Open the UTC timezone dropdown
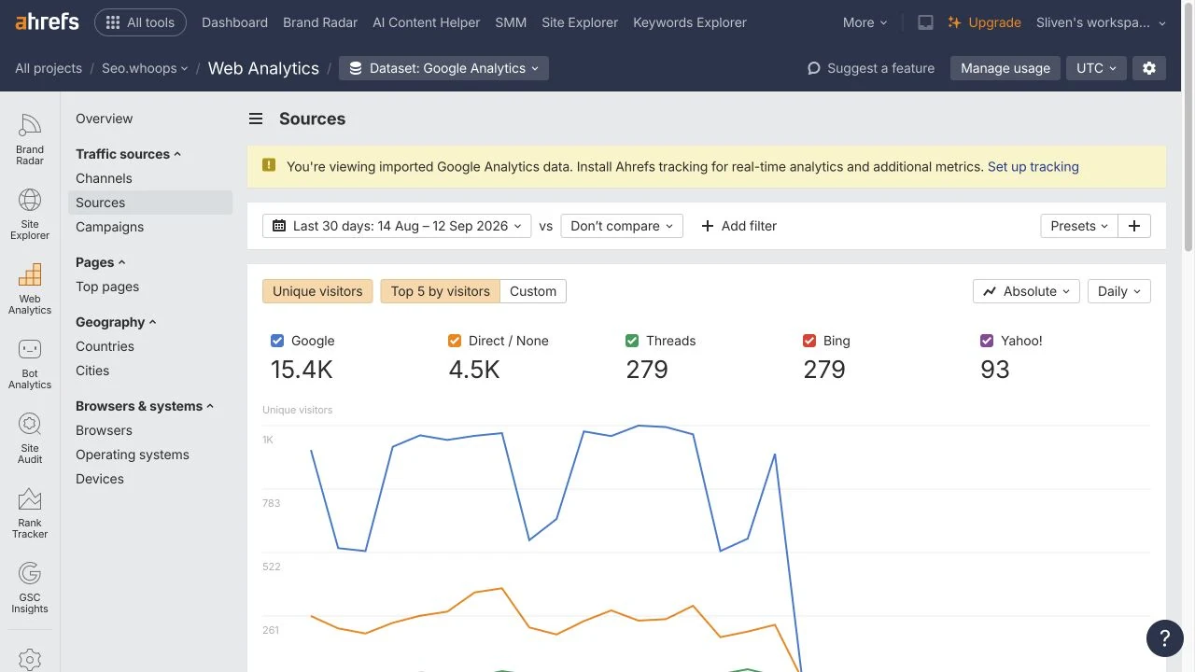The width and height of the screenshot is (1195, 672). point(1096,68)
